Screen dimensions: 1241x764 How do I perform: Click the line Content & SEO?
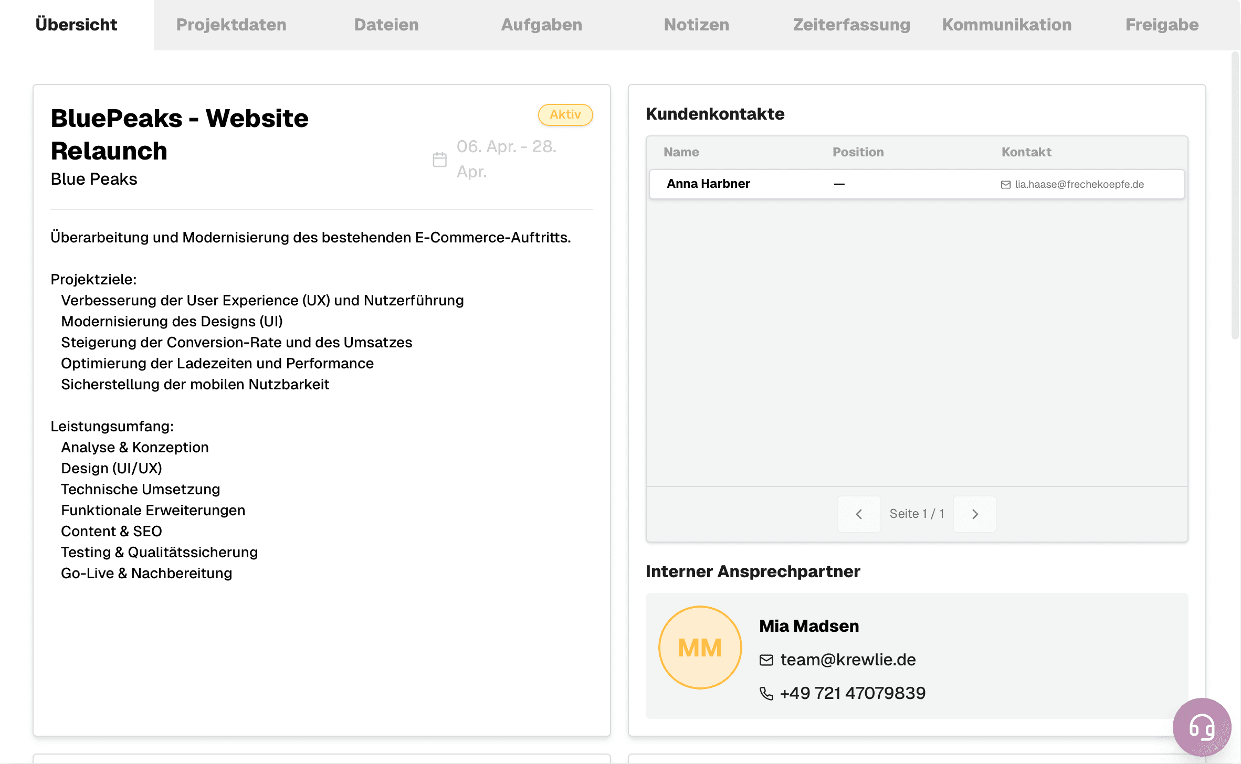point(111,532)
